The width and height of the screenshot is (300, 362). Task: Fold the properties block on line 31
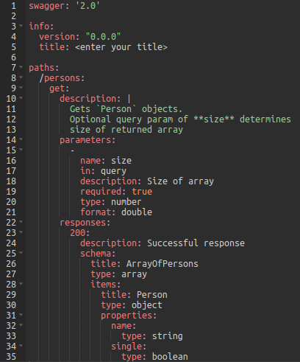21,315
